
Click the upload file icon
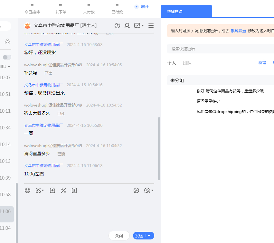tap(52, 191)
